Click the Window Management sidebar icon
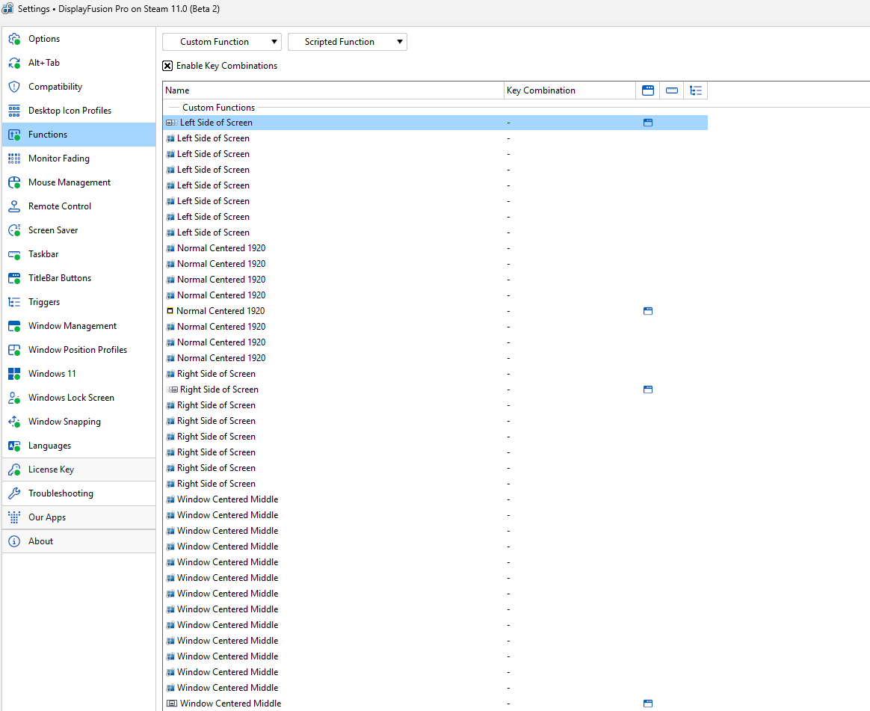This screenshot has width=870, height=711. pos(14,325)
